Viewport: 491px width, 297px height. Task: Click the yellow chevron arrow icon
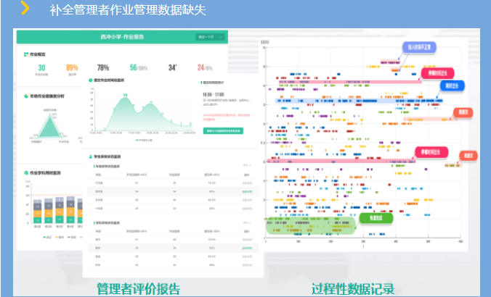(25, 9)
